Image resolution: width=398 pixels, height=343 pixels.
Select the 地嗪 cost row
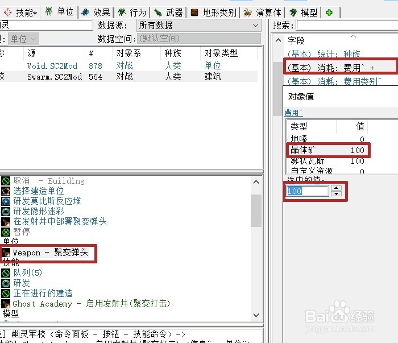(327, 139)
